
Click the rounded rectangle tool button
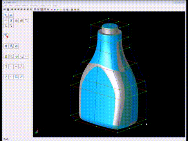point(6,20)
